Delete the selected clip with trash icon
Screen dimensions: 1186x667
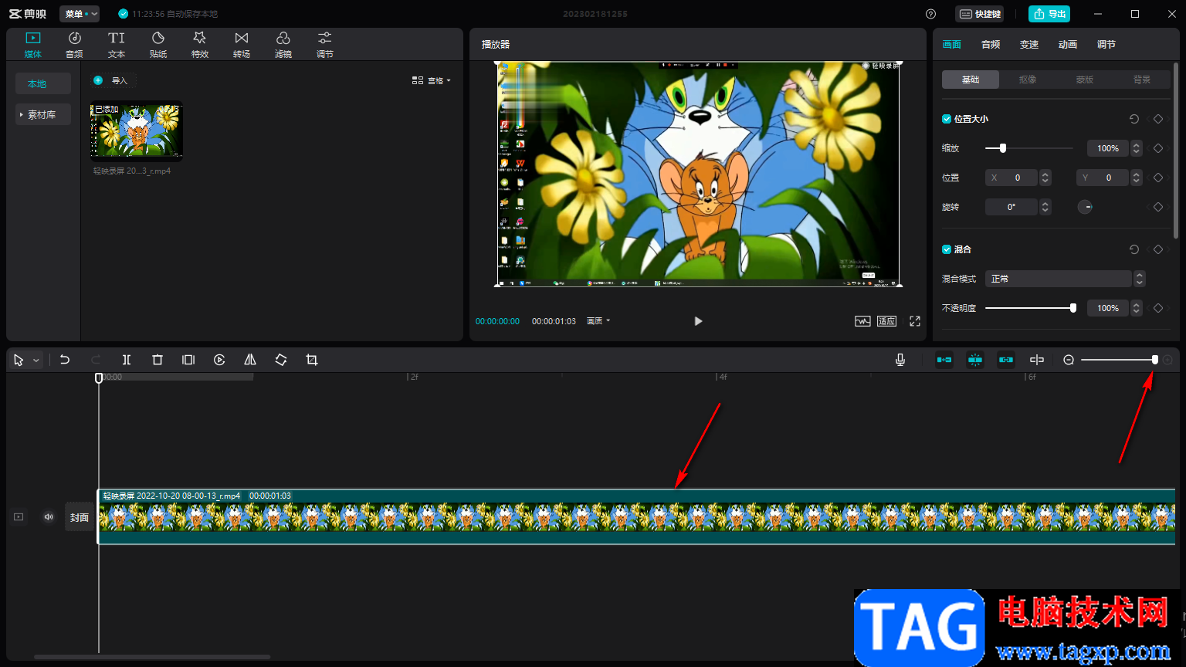click(158, 360)
